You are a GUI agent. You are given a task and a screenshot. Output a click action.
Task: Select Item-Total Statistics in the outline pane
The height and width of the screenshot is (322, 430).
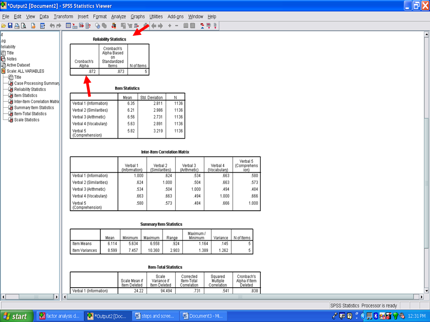[30, 114]
